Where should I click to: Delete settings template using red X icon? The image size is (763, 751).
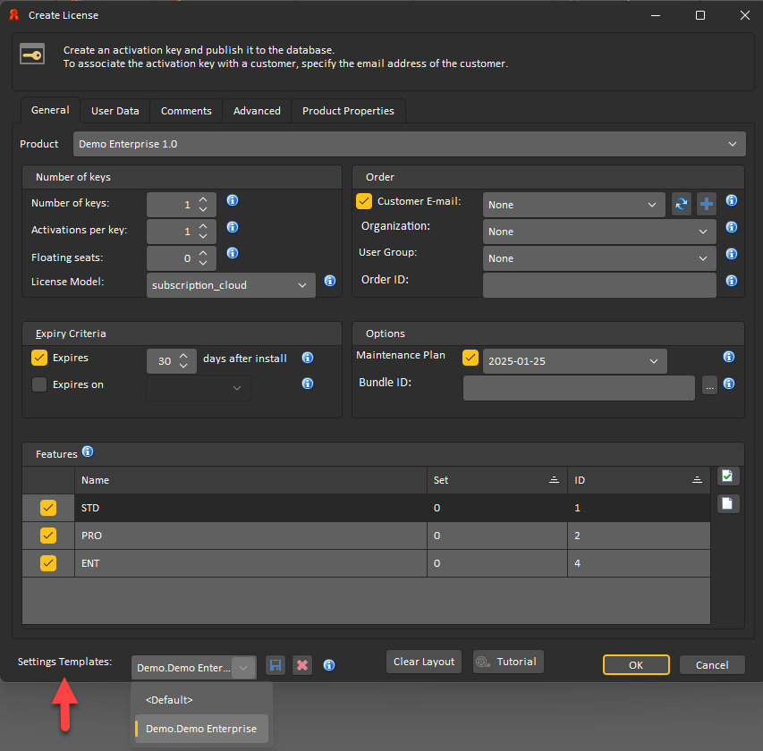pyautogui.click(x=302, y=665)
